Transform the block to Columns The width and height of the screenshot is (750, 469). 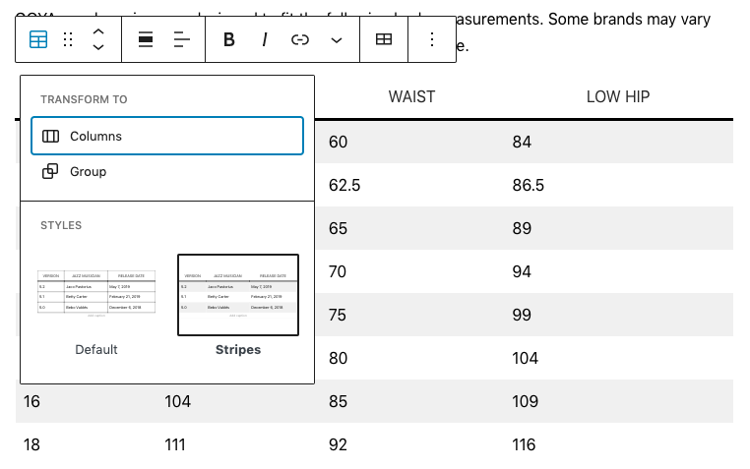click(x=167, y=136)
